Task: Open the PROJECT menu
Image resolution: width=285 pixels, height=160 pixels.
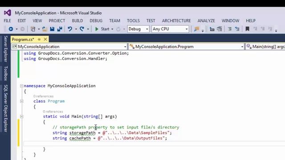Action: (57, 21)
